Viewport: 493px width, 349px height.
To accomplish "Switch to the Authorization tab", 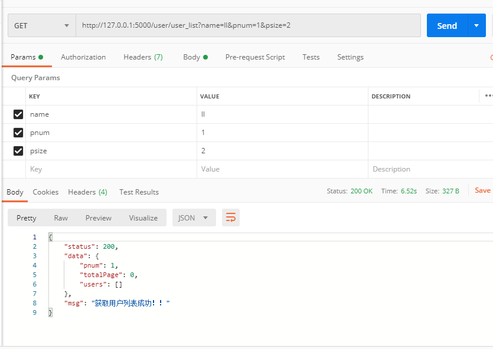I will click(83, 57).
